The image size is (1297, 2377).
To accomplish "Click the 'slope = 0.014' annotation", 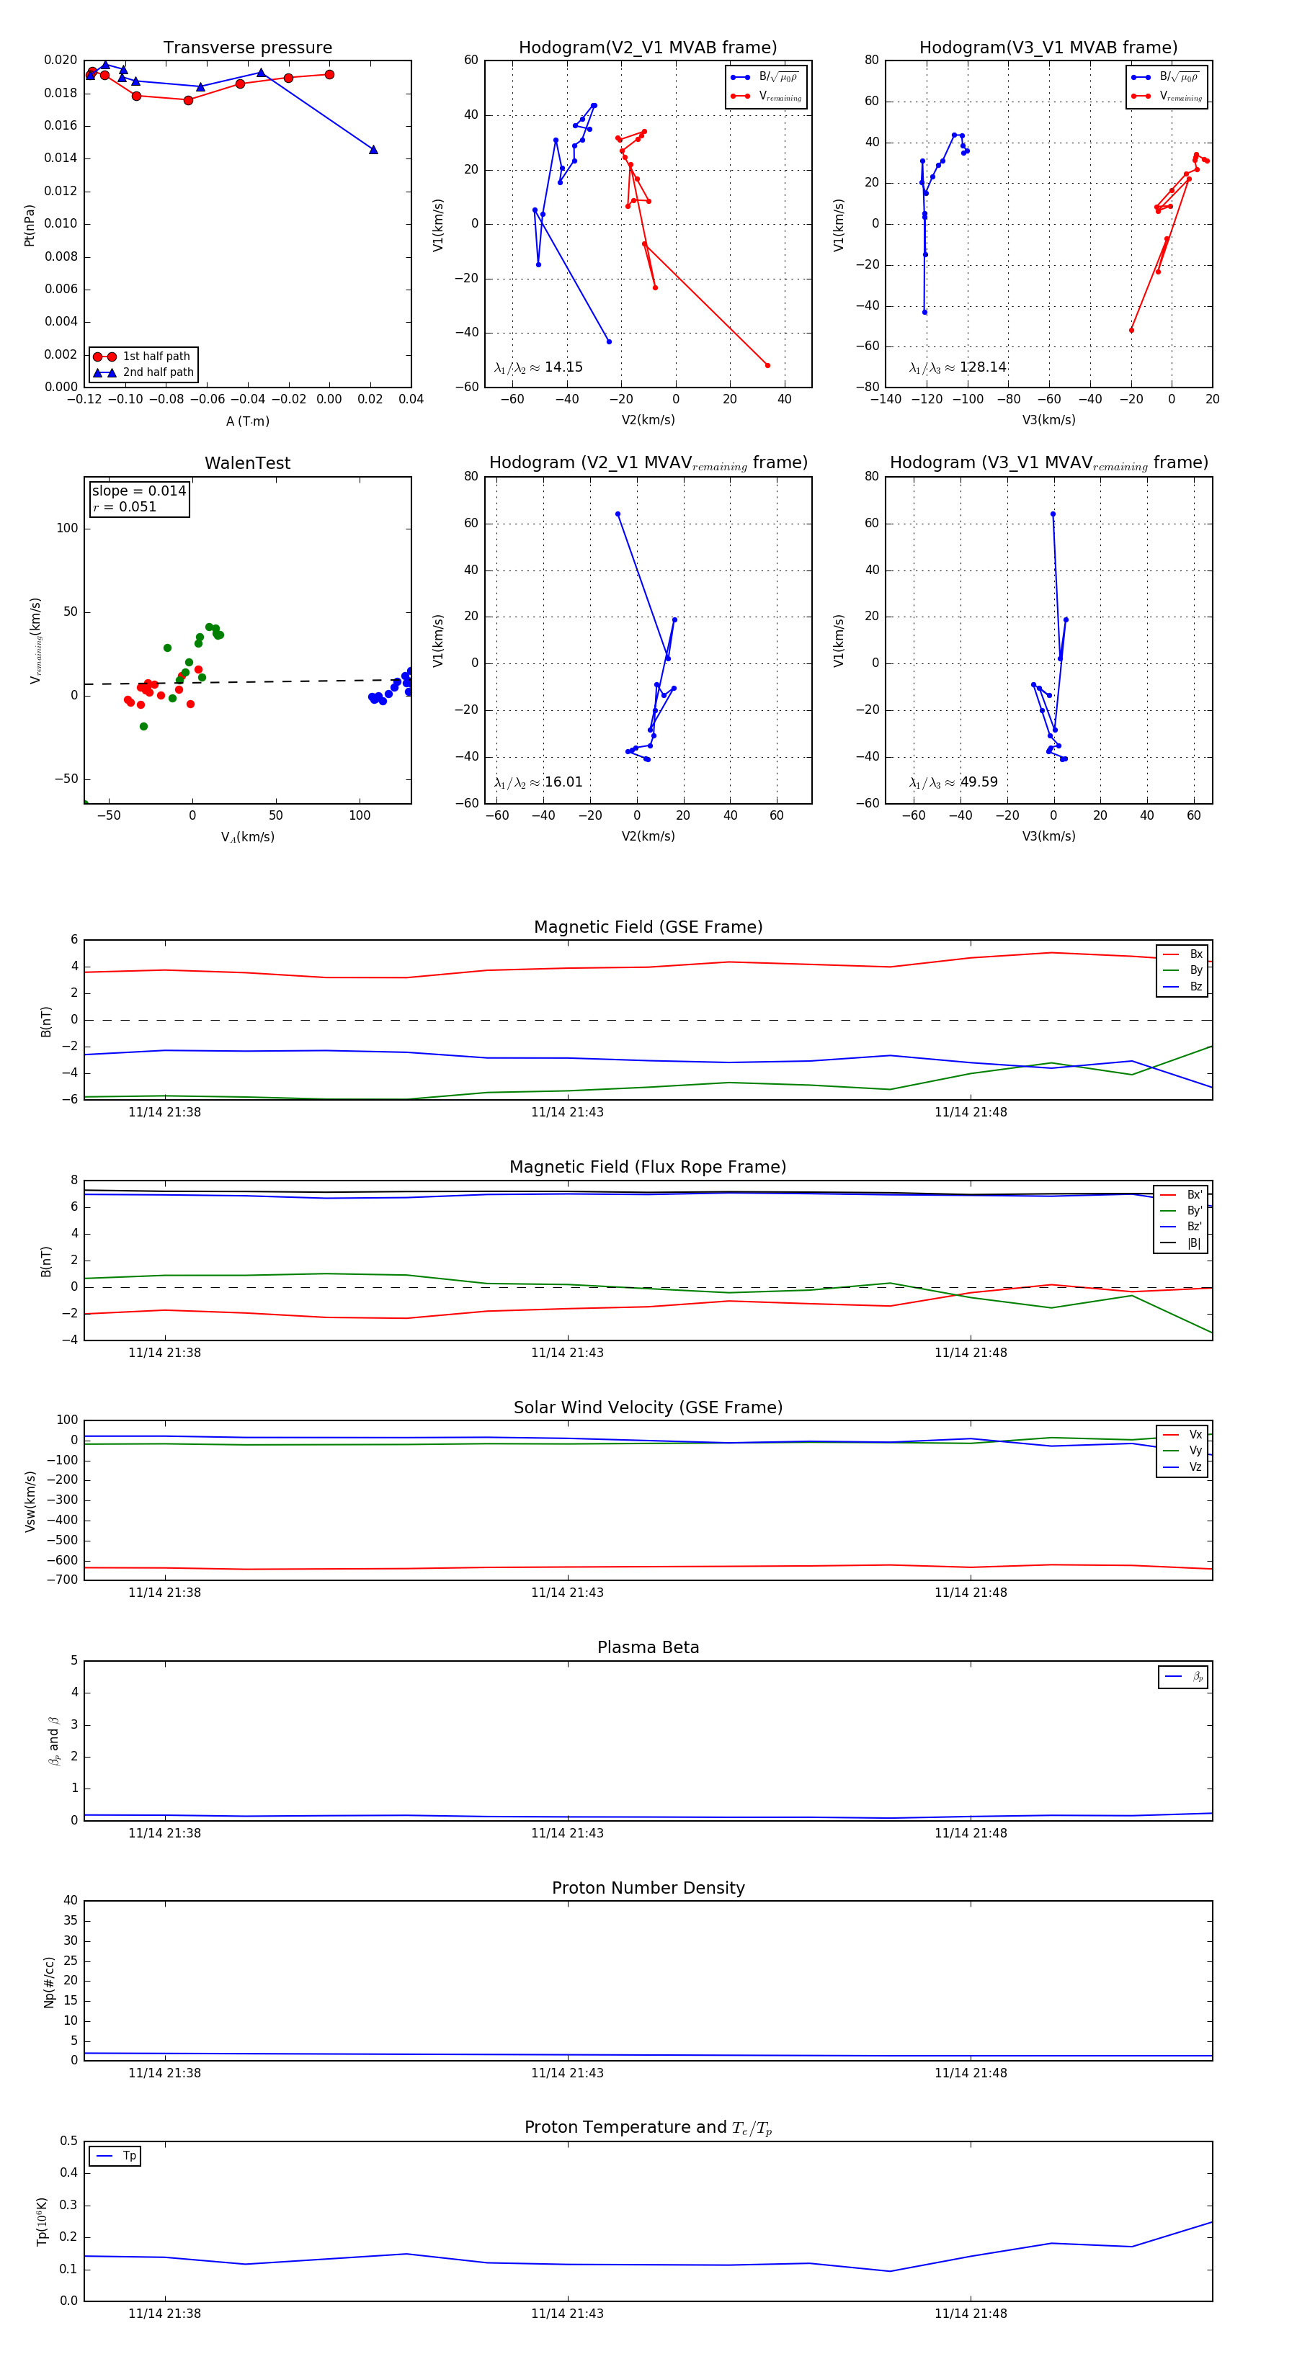I will (139, 491).
